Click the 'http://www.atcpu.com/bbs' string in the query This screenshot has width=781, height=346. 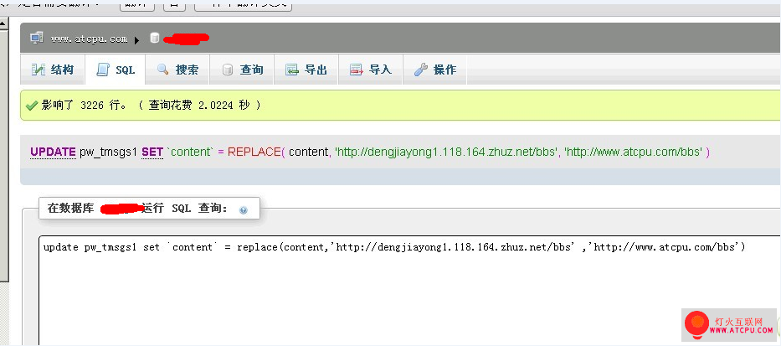635,152
